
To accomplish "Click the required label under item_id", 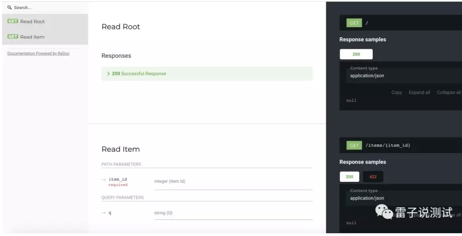I will click(x=118, y=185).
